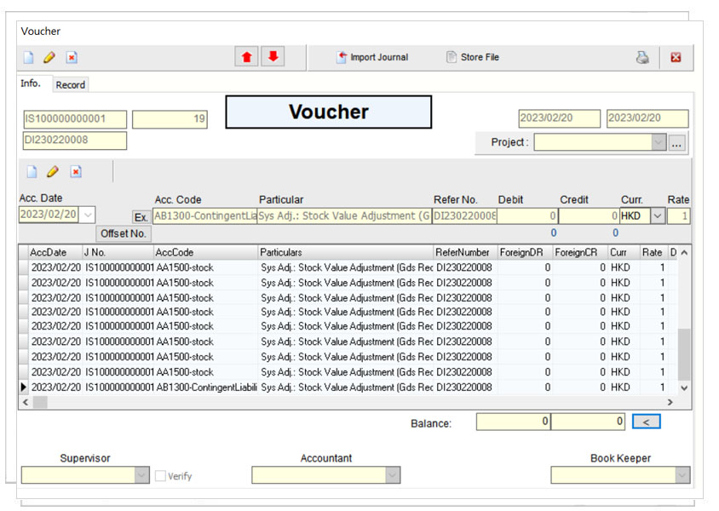Click the Acc. Code input field
Screen dimensions: 719x511
pos(205,215)
